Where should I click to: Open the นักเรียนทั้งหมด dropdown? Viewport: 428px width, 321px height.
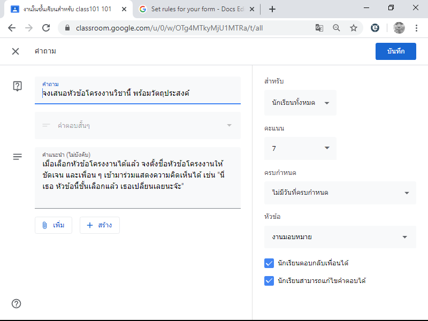click(300, 103)
